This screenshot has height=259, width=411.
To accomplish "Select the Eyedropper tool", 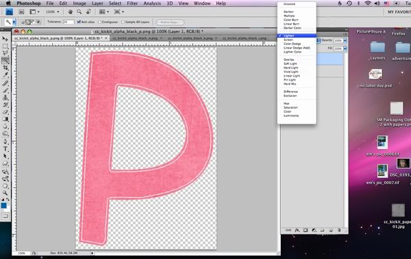I will [x=5, y=75].
